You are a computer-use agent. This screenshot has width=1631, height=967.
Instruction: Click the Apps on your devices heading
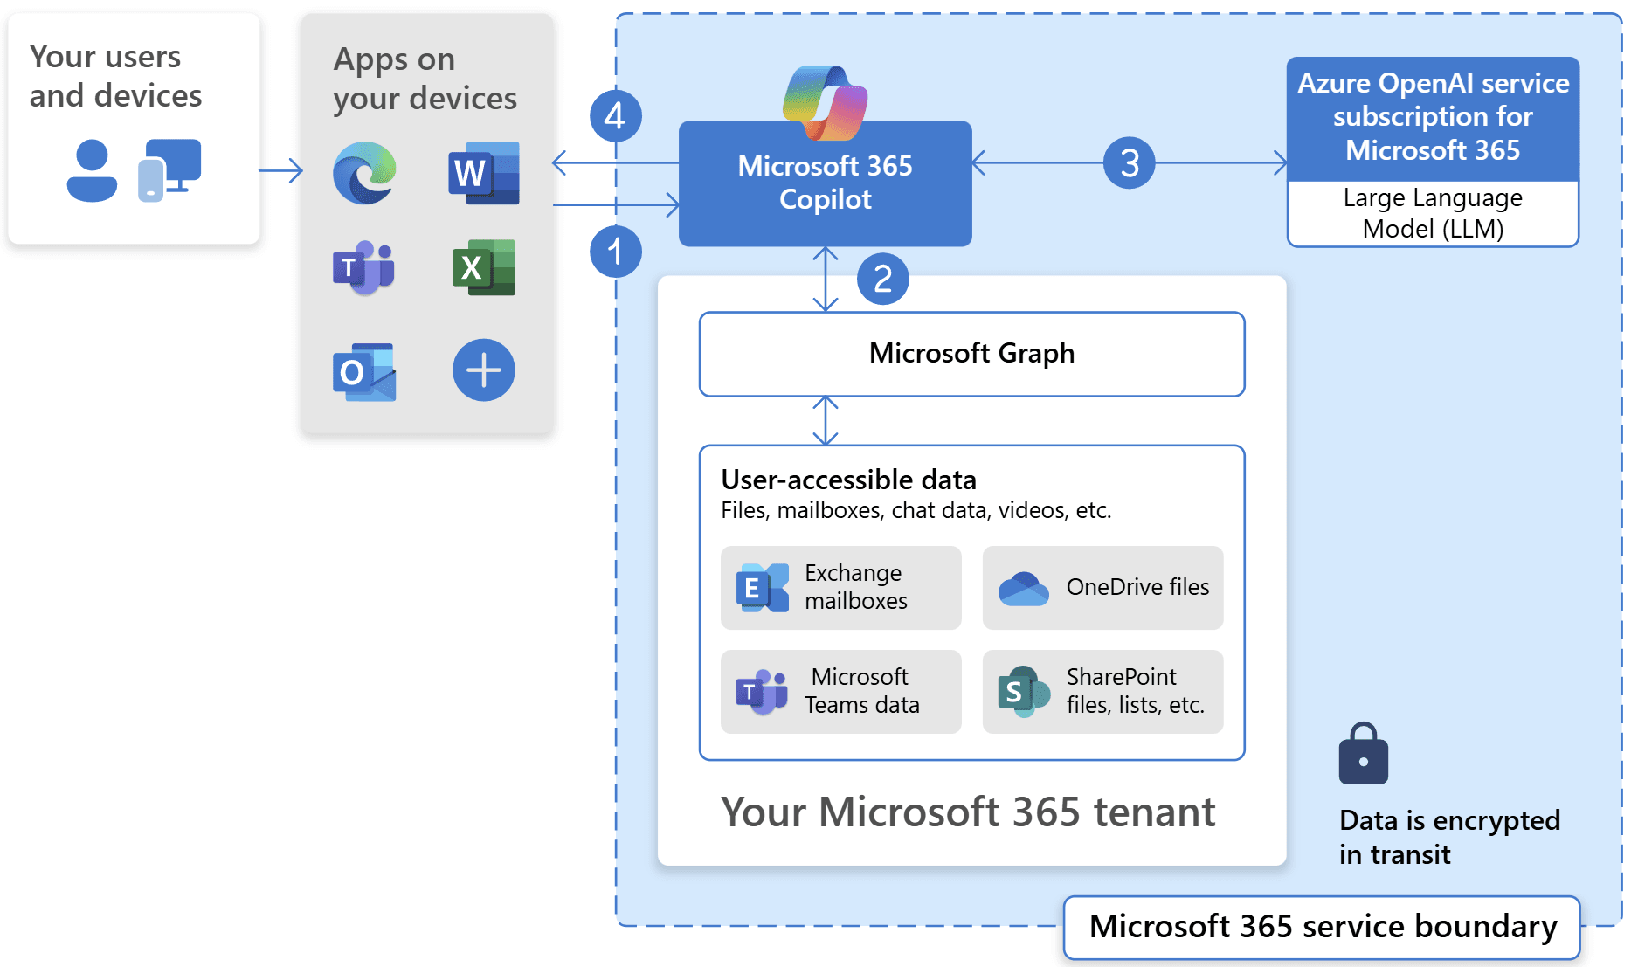[425, 79]
